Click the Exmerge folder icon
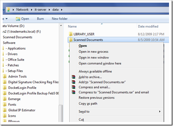This screenshot has height=126, width=173. pos(5,99)
